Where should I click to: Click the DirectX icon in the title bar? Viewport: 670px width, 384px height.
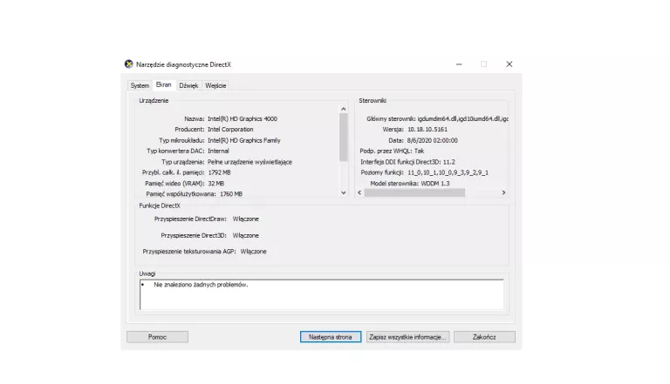tap(129, 64)
